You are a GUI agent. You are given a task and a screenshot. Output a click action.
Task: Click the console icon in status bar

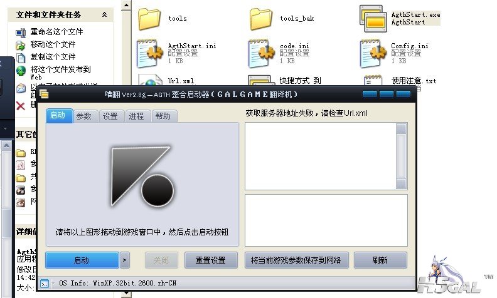45,284
